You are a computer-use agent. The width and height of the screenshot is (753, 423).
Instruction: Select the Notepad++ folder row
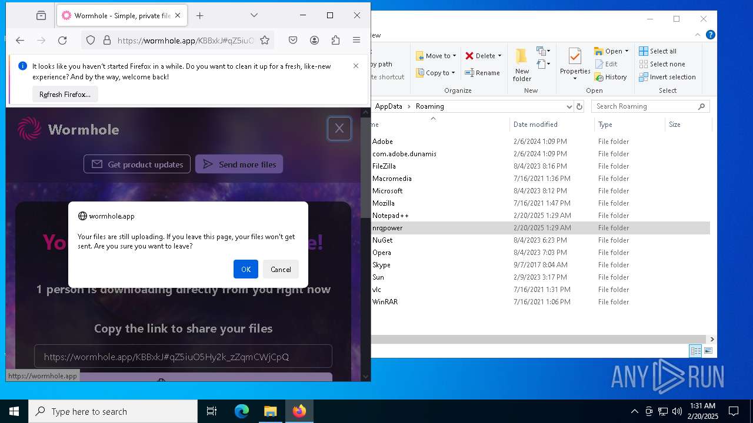point(540,216)
